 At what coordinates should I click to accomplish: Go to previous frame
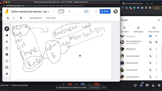point(53,11)
